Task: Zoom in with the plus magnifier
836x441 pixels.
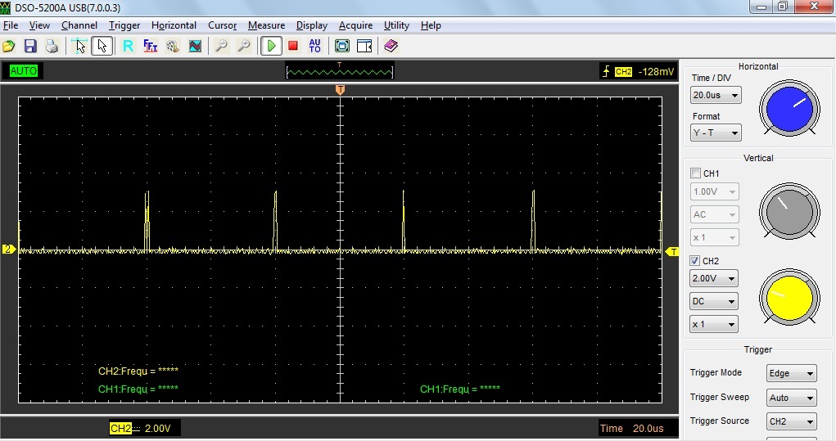Action: point(244,47)
